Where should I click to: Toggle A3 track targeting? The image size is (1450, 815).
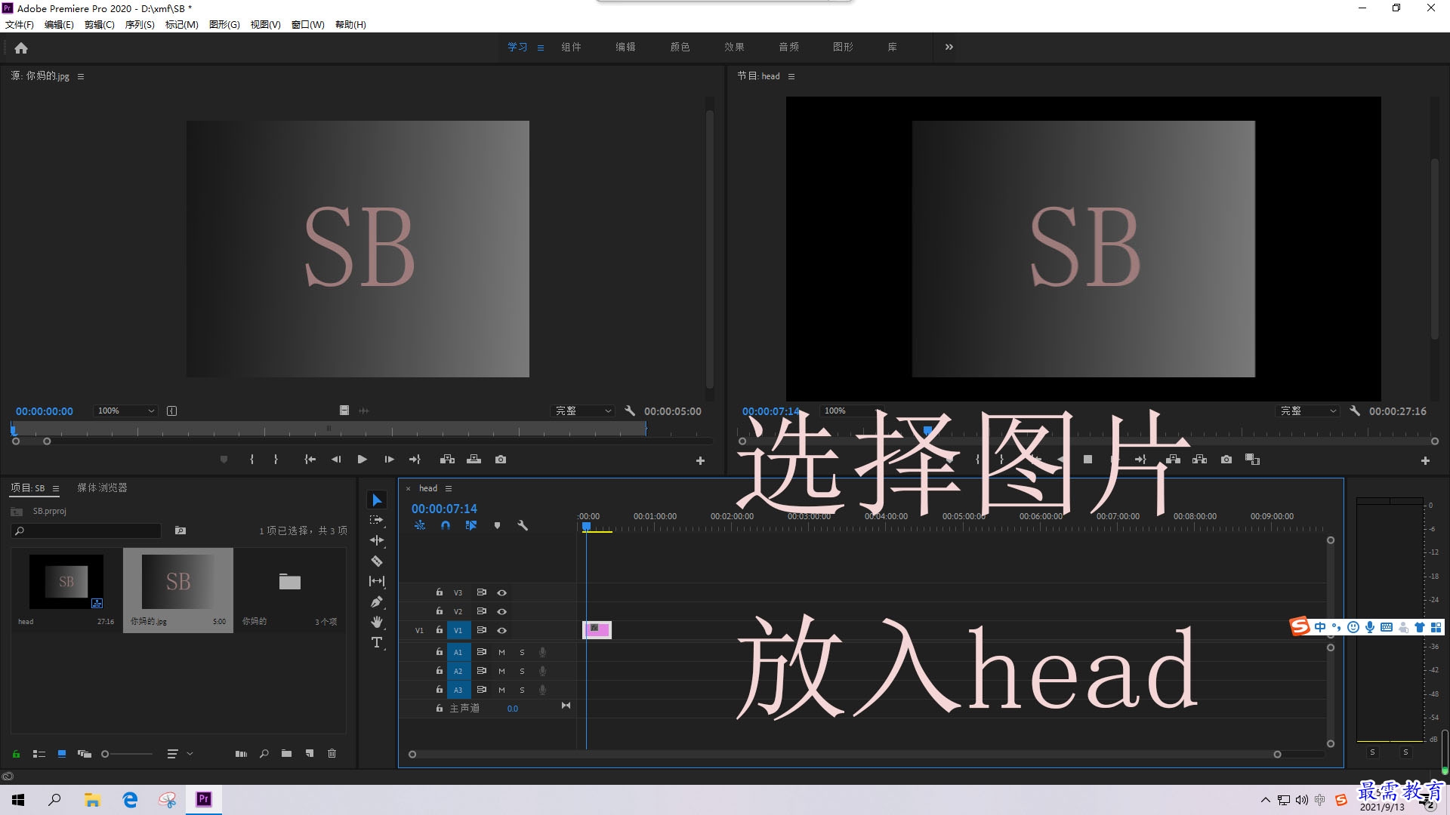click(458, 690)
